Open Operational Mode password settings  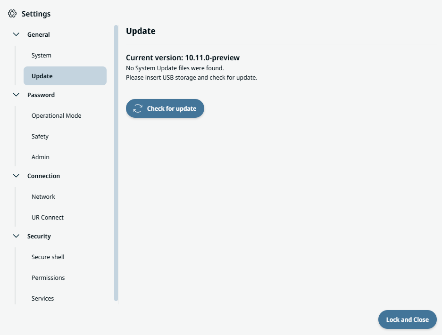[56, 115]
